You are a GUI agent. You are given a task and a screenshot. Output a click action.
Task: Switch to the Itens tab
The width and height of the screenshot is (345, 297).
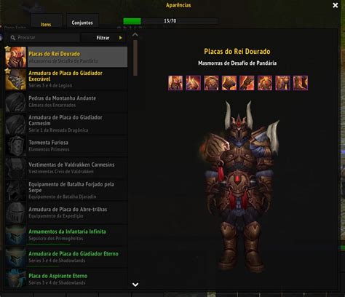coord(46,22)
